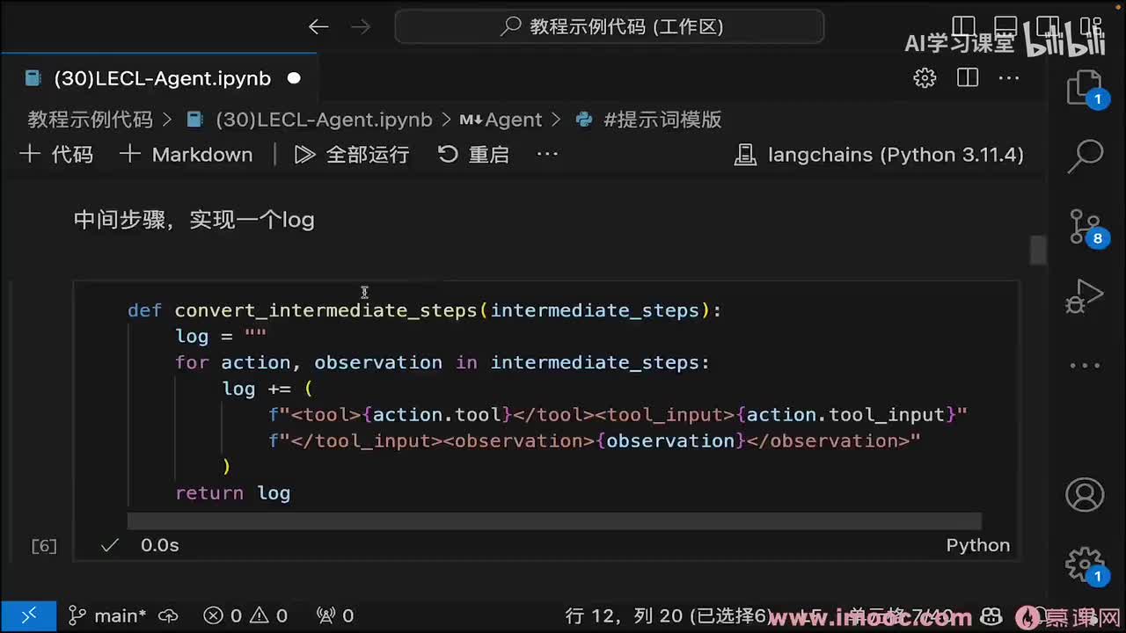This screenshot has height=633, width=1126.
Task: Open the Source Control view
Action: pyautogui.click(x=1085, y=227)
